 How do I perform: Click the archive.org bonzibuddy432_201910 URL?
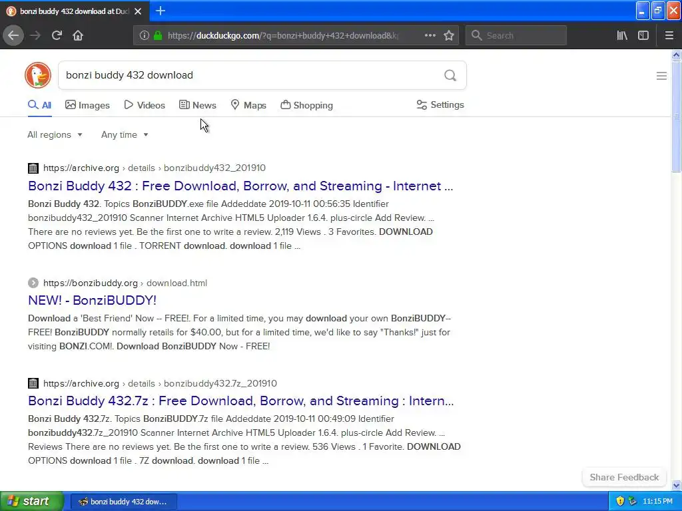pos(155,168)
